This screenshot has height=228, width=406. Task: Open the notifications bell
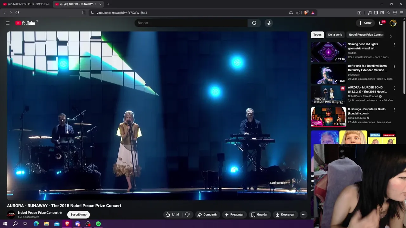coord(381,23)
